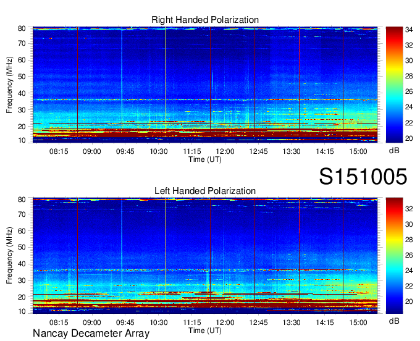Click 70 MHz tick on Left Handed frequency axis
Viewport: 420px width, 341px height.
pyautogui.click(x=22, y=214)
